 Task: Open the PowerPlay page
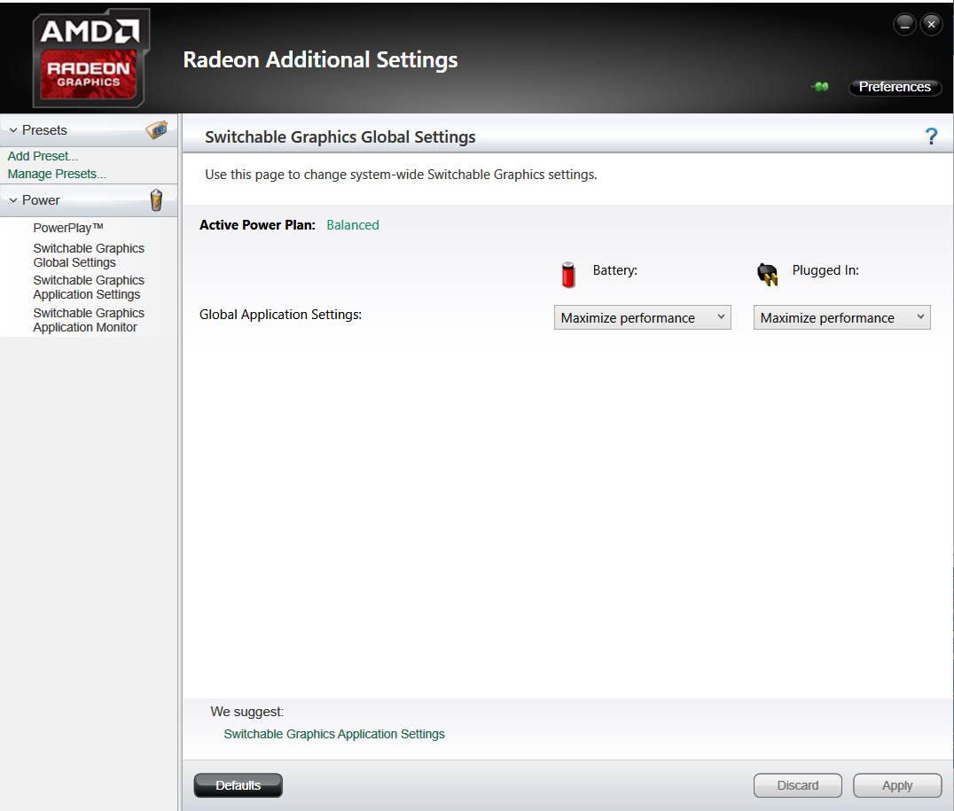click(68, 228)
